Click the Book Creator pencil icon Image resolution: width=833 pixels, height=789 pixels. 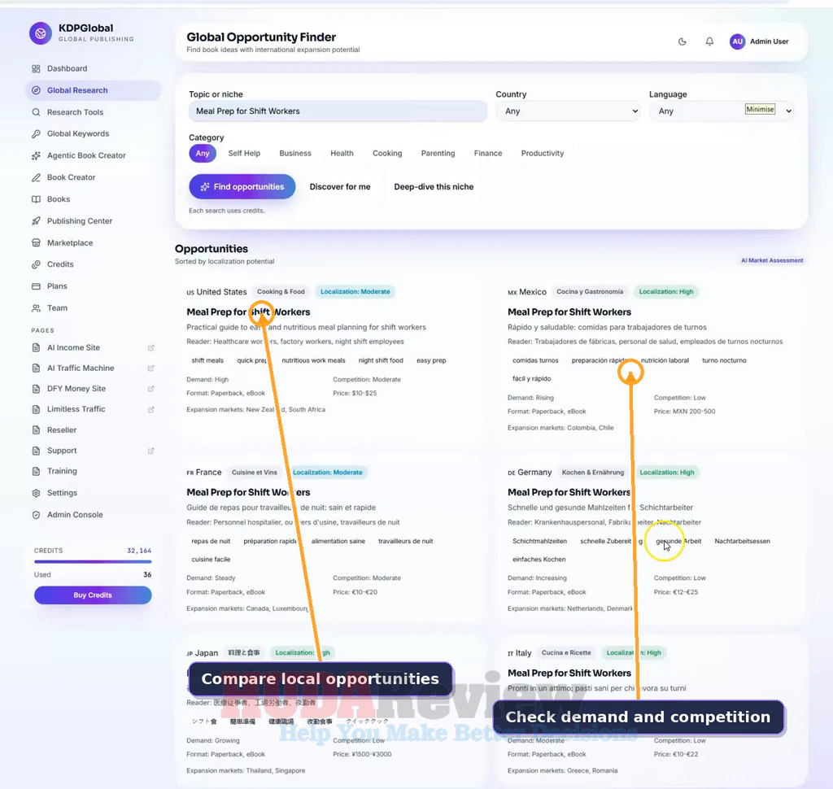[36, 177]
